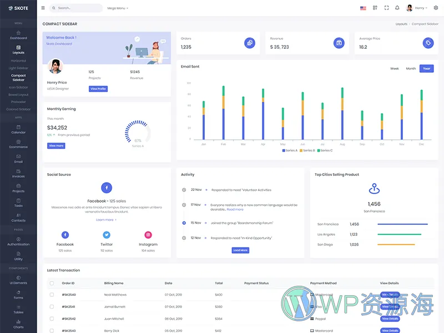Image resolution: width=444 pixels, height=333 pixels.
Task: Open the notifications bell icon
Action: pos(397,8)
